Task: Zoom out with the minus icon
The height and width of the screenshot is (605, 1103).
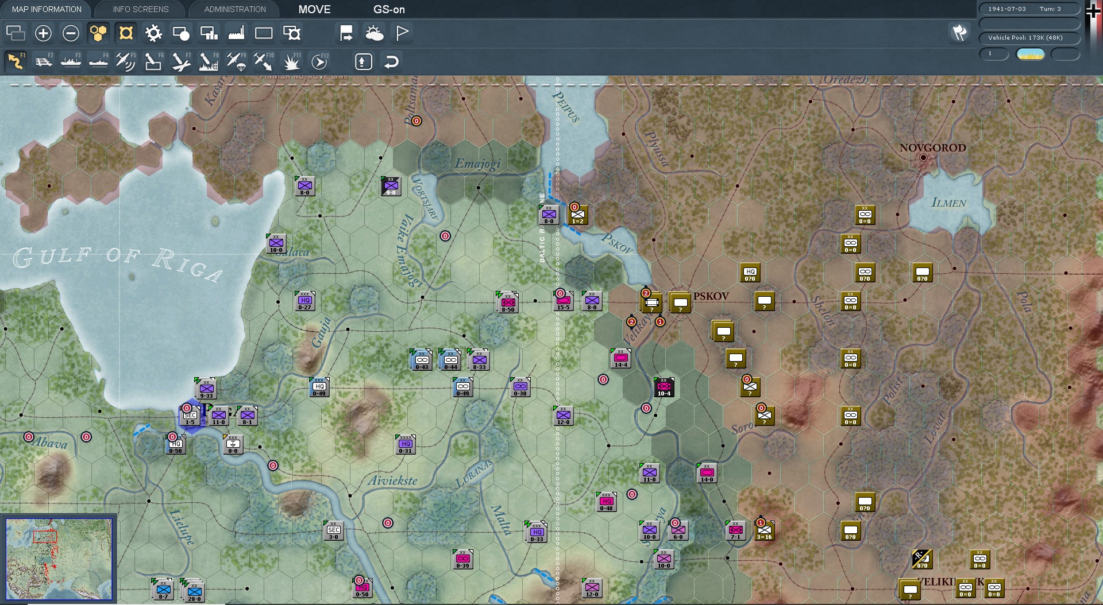Action: [x=71, y=33]
